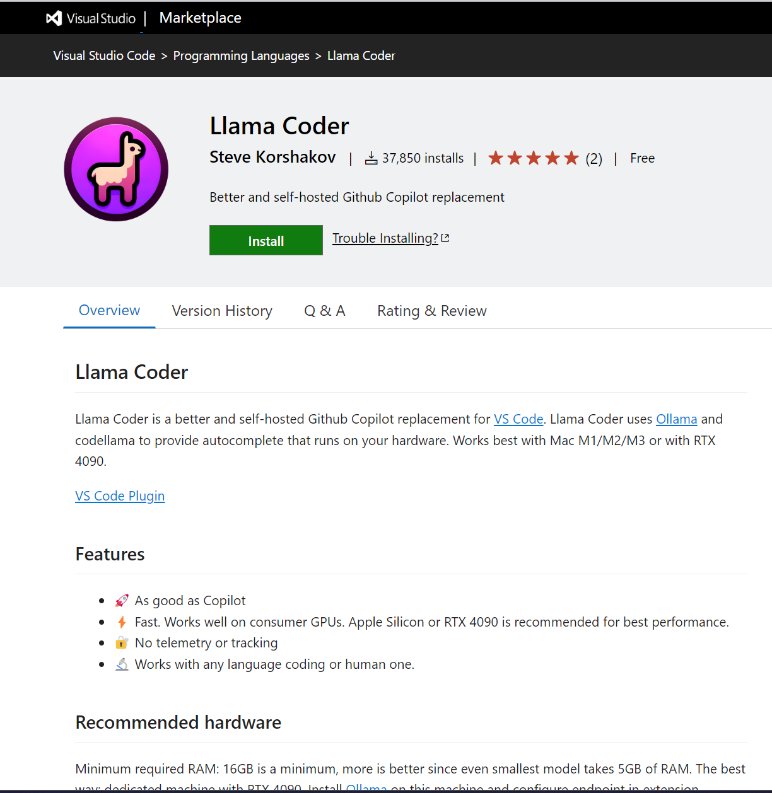
Task: Click the lock emoji next to No telemetry
Action: coord(122,642)
